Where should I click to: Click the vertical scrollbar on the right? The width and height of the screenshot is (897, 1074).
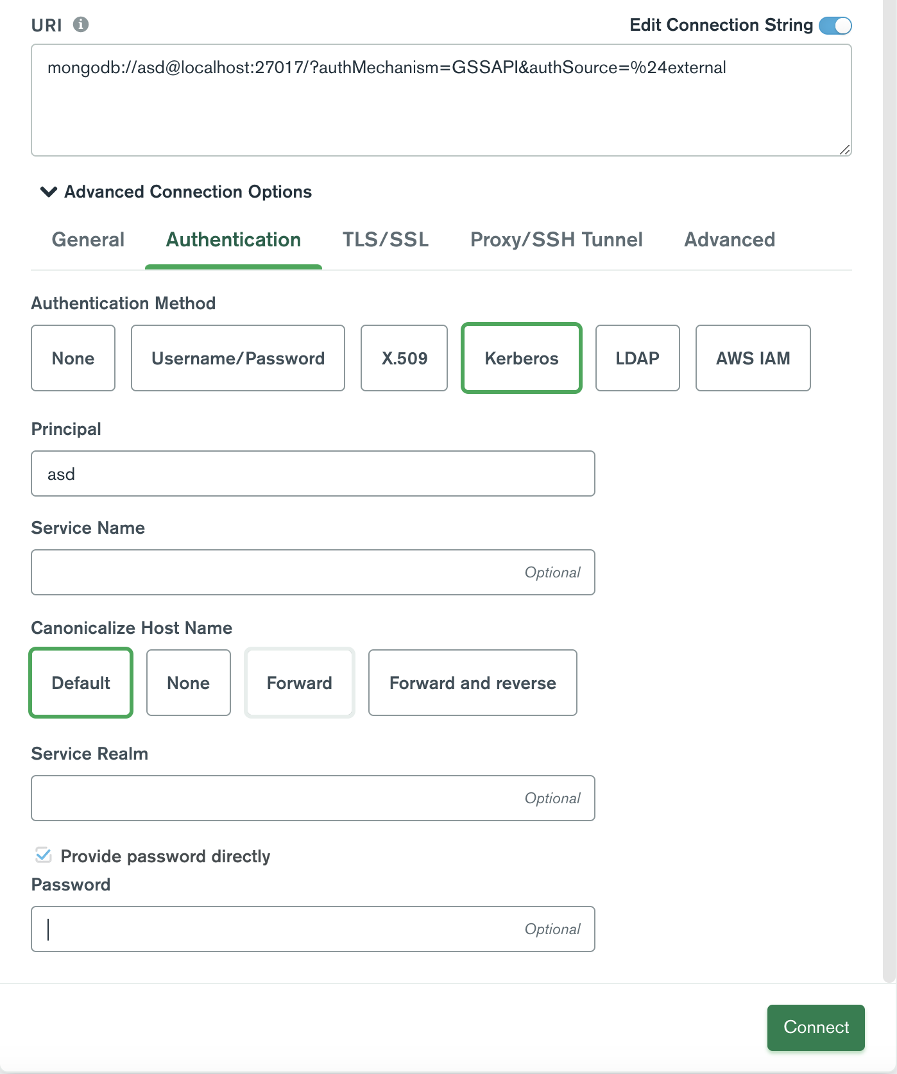(x=889, y=491)
